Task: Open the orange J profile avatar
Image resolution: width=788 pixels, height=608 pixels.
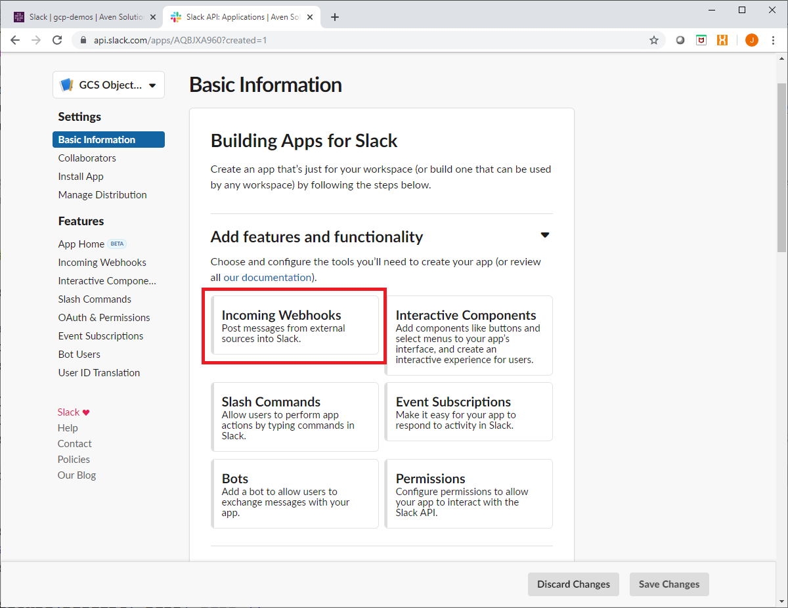Action: [x=752, y=40]
